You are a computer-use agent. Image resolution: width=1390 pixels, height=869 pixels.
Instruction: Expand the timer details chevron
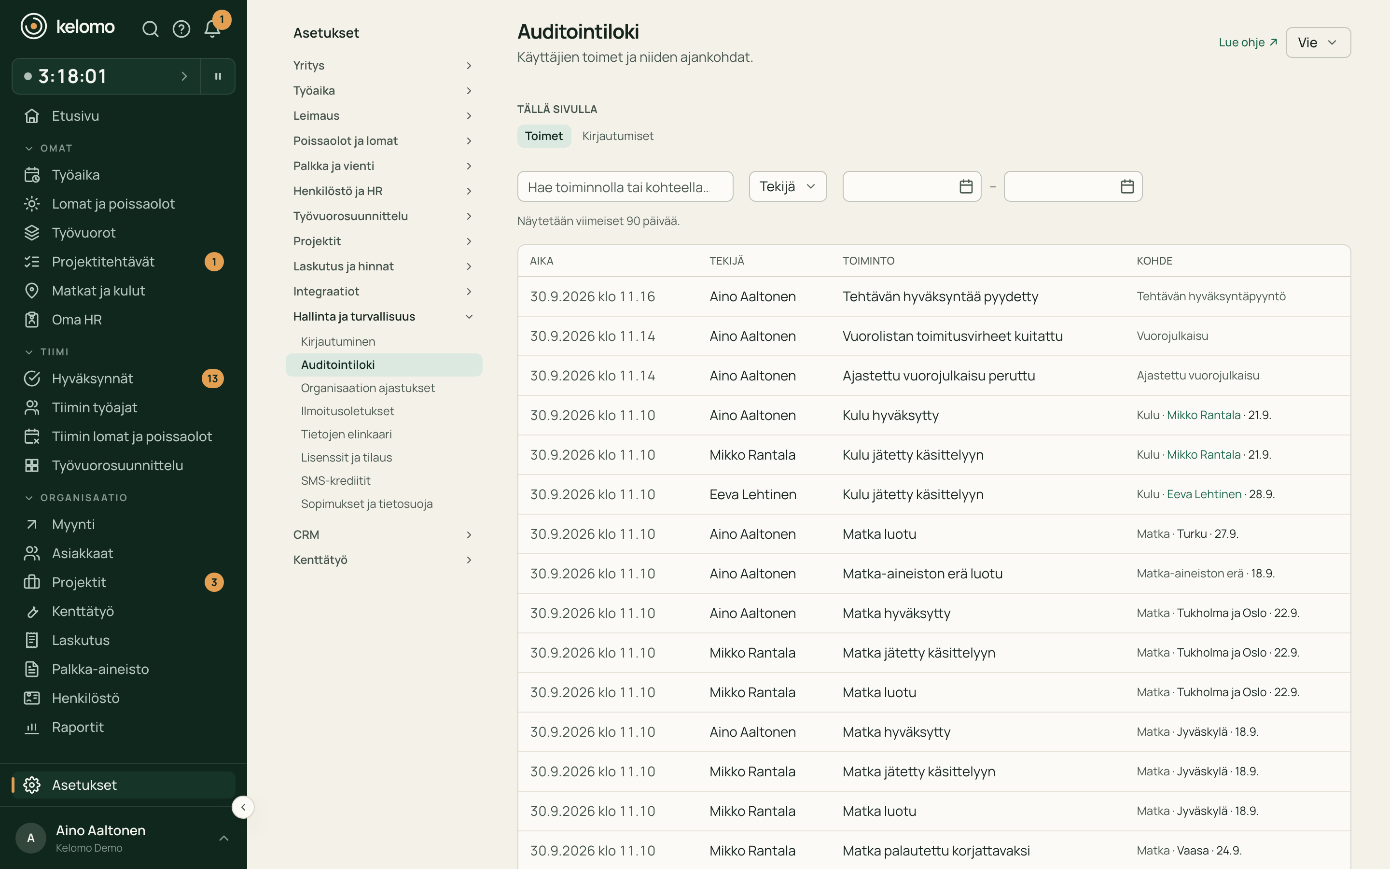click(x=184, y=76)
